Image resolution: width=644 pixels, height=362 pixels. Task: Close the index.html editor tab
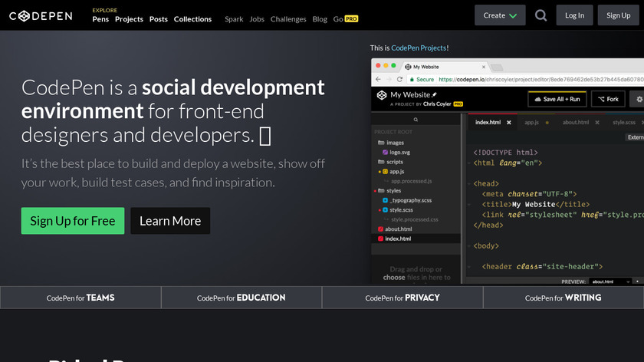pyautogui.click(x=509, y=123)
